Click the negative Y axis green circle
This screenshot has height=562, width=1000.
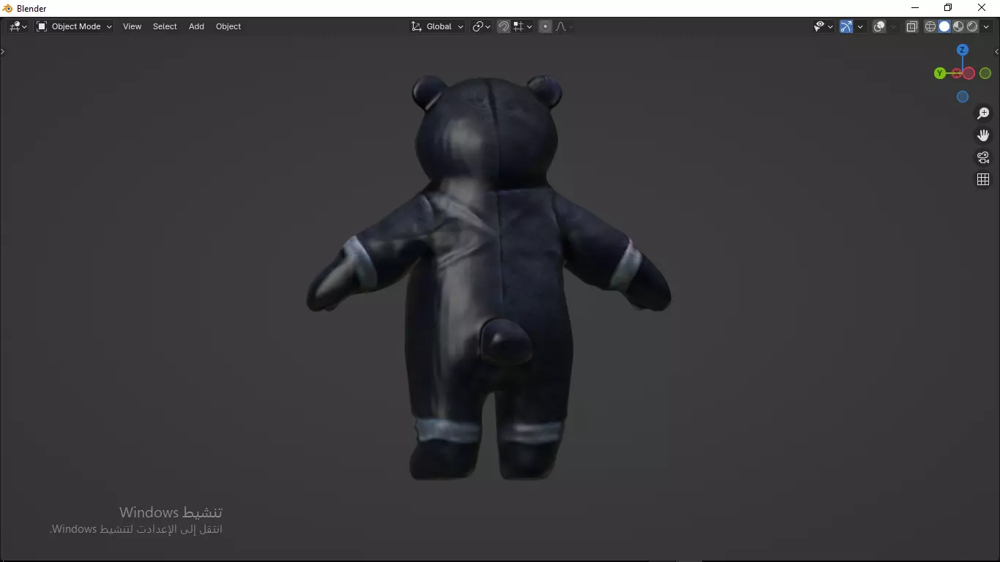[x=985, y=73]
